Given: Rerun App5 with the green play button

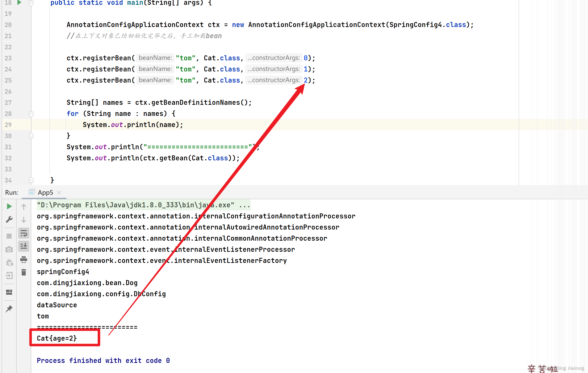Looking at the screenshot, I should click(9, 206).
